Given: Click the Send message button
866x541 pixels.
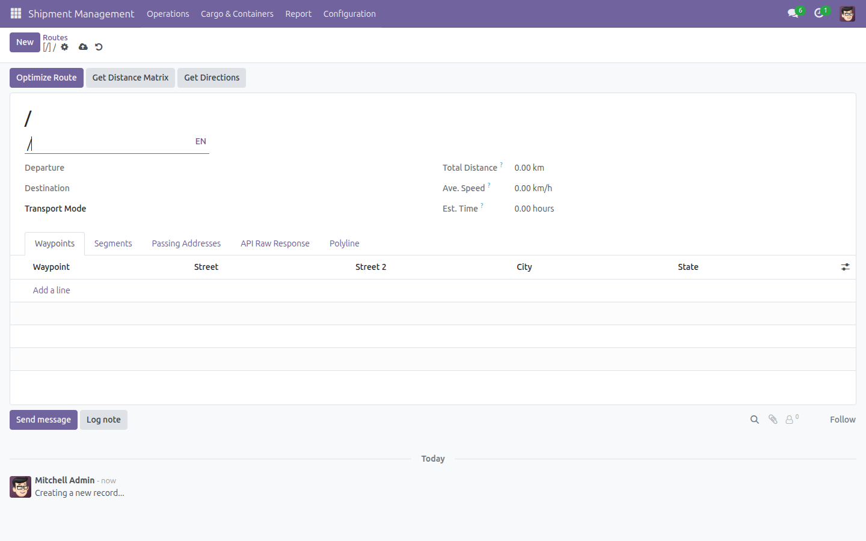Looking at the screenshot, I should coord(43,420).
